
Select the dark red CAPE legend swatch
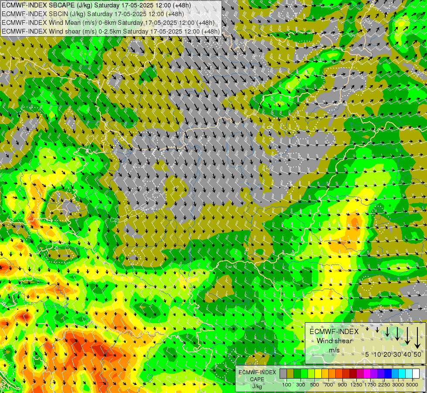[353, 373]
